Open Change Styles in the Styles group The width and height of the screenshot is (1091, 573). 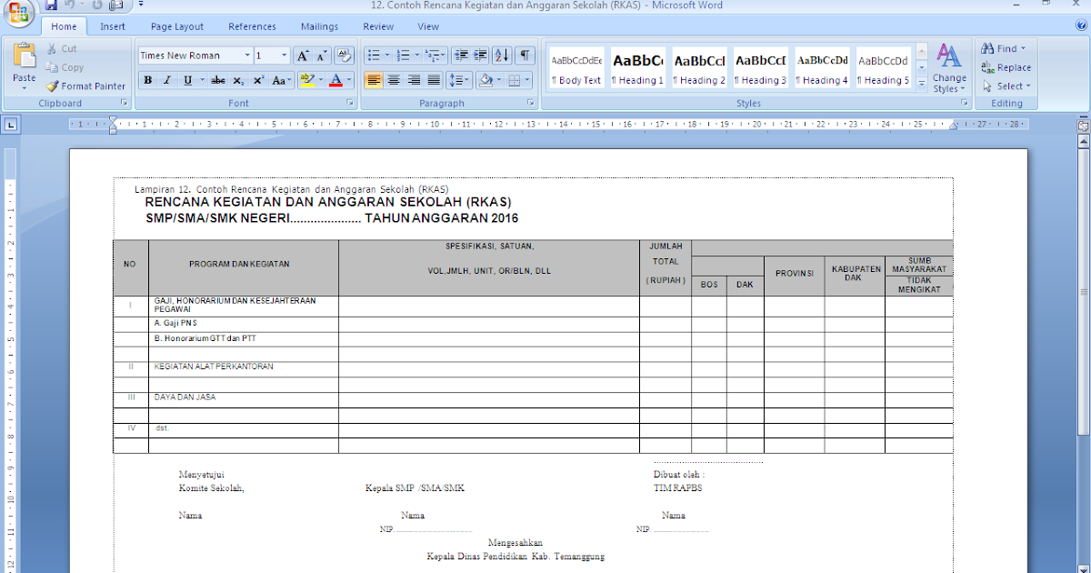(949, 68)
